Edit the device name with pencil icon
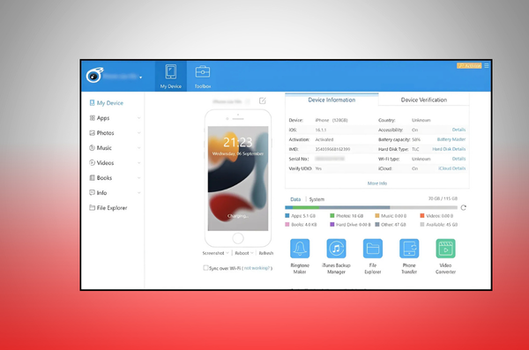 263,101
